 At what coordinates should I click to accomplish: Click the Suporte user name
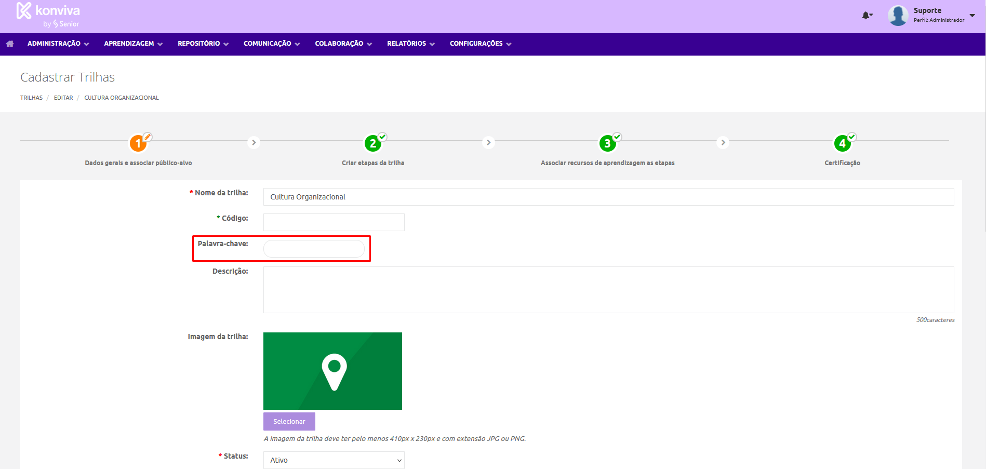pos(927,10)
